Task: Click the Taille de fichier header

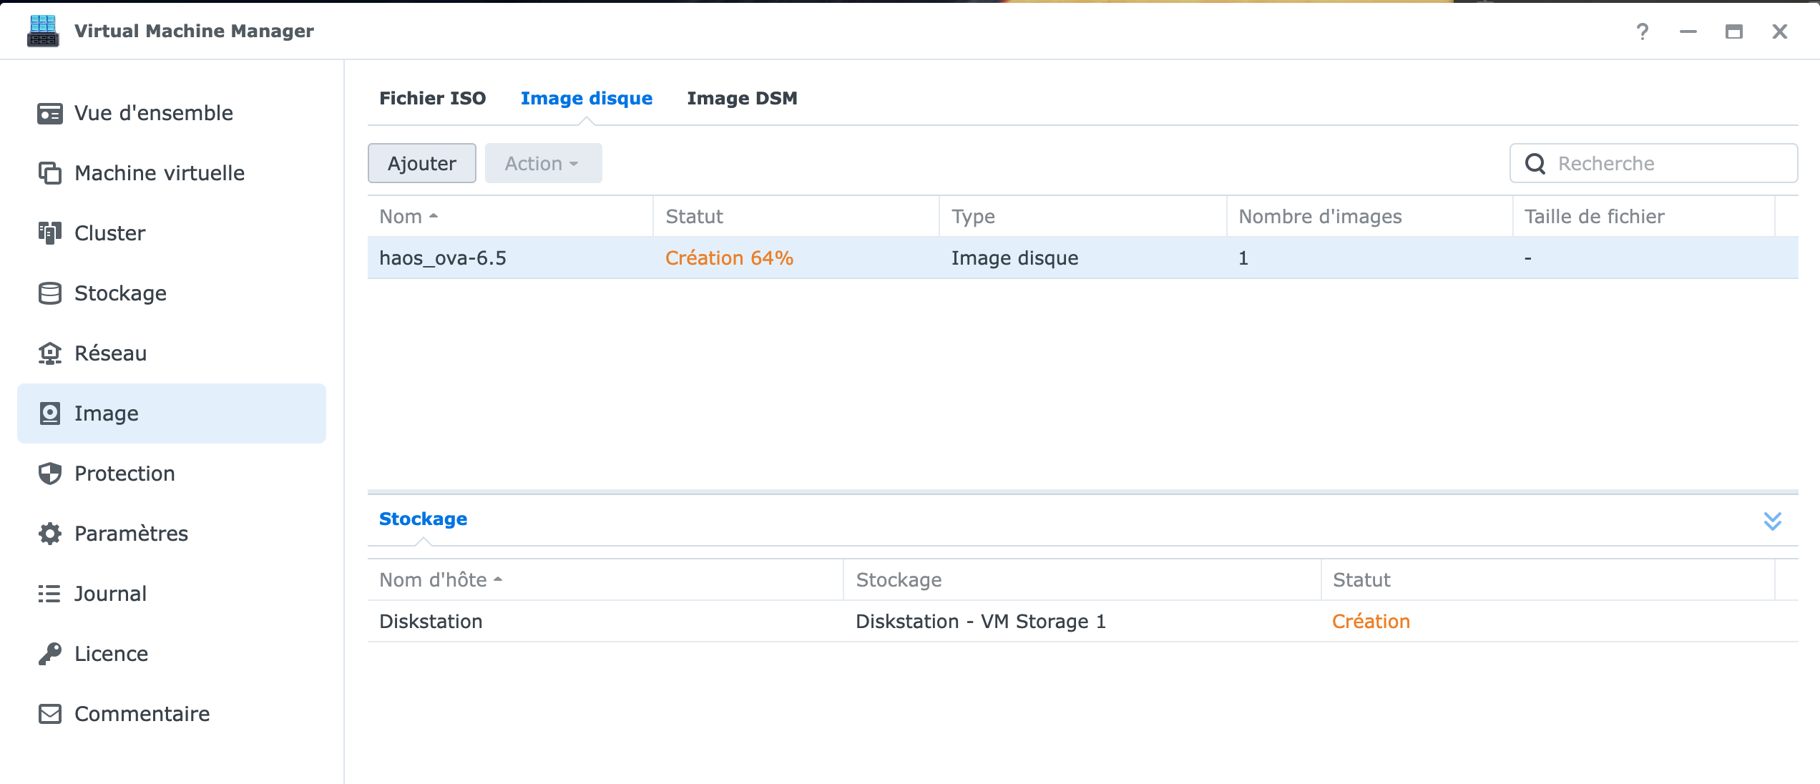Action: click(x=1644, y=217)
